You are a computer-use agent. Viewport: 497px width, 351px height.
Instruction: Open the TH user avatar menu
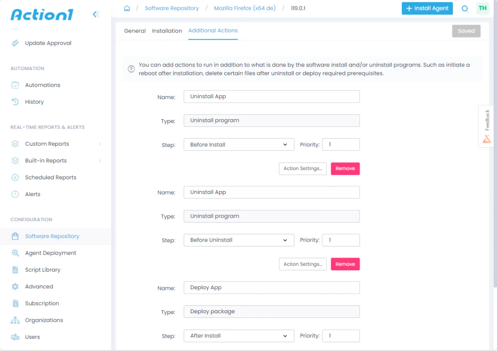click(x=482, y=8)
